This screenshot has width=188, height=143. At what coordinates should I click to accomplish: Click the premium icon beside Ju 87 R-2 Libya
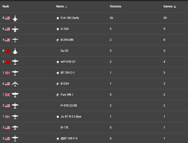pyautogui.click(x=58, y=117)
